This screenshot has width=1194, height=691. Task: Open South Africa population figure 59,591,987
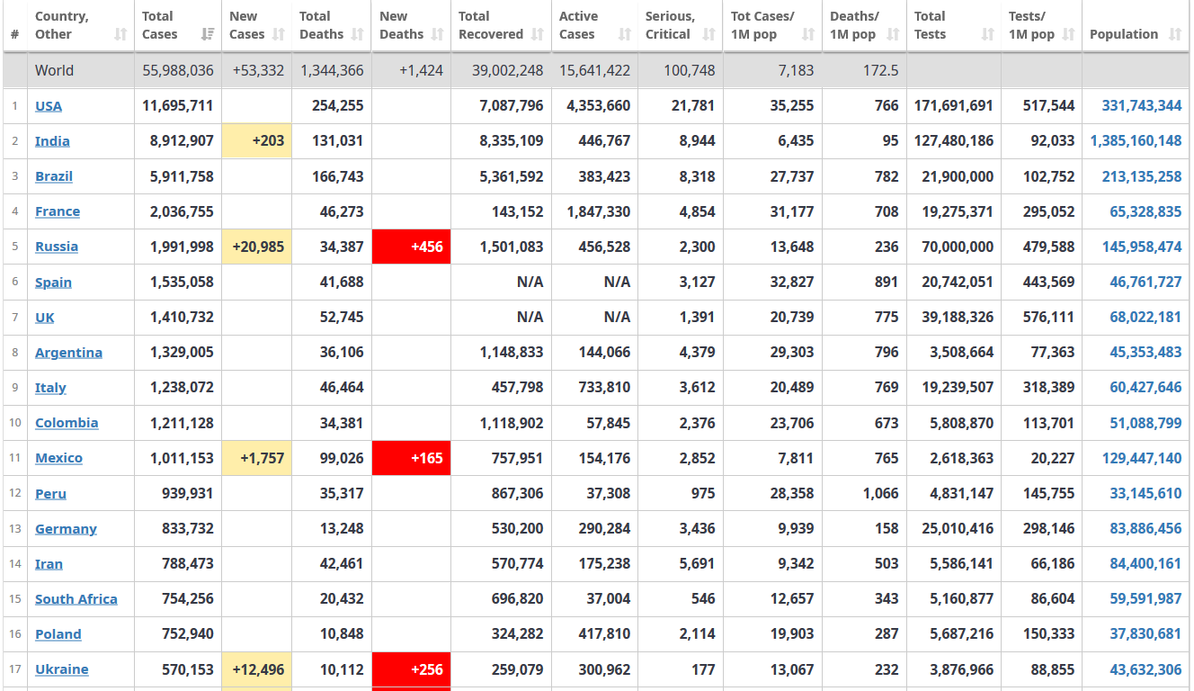pos(1145,599)
